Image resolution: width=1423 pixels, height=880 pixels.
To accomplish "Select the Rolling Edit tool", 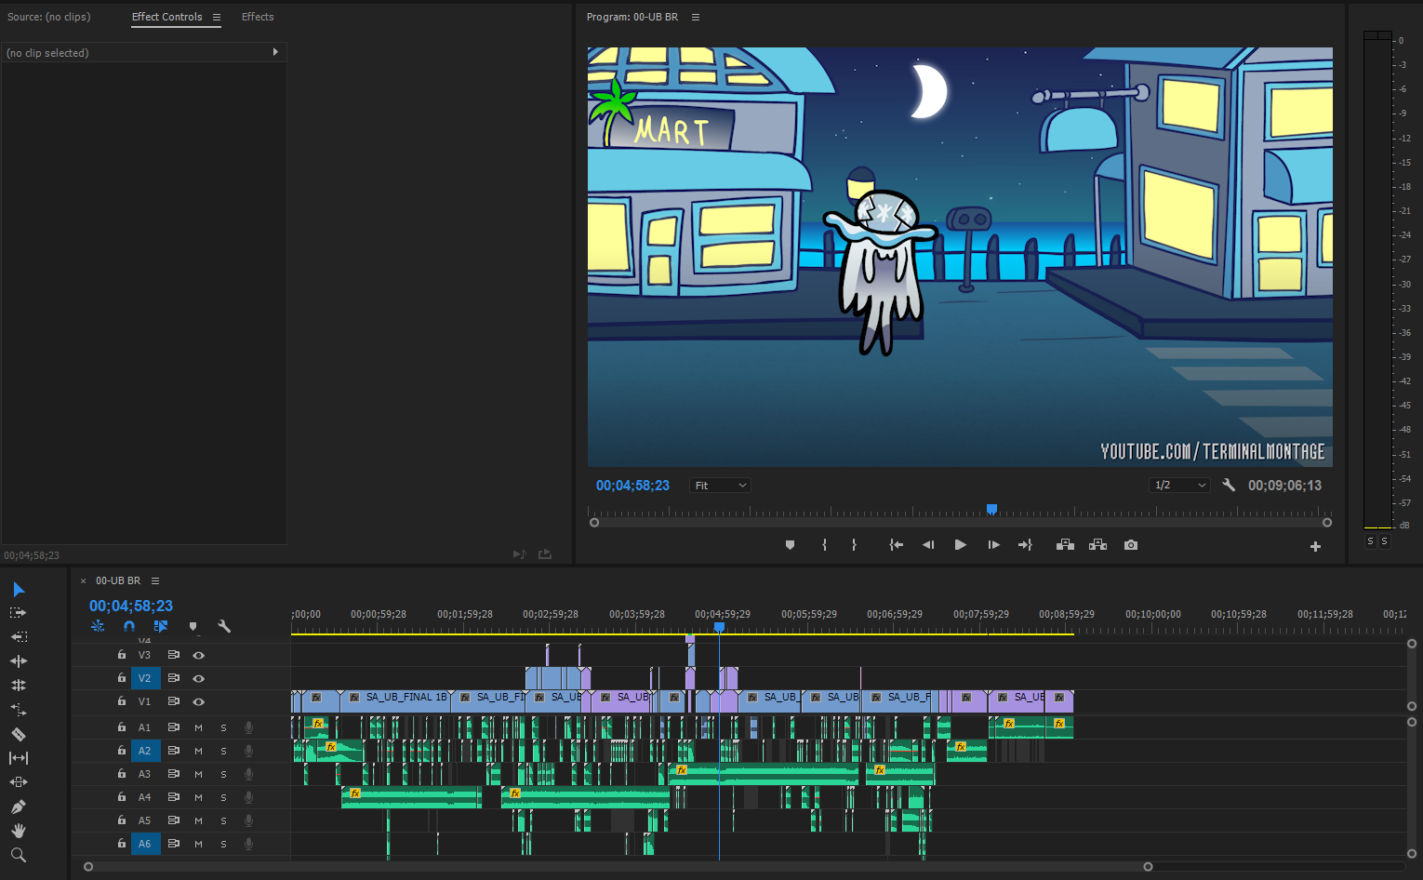I will [x=19, y=686].
